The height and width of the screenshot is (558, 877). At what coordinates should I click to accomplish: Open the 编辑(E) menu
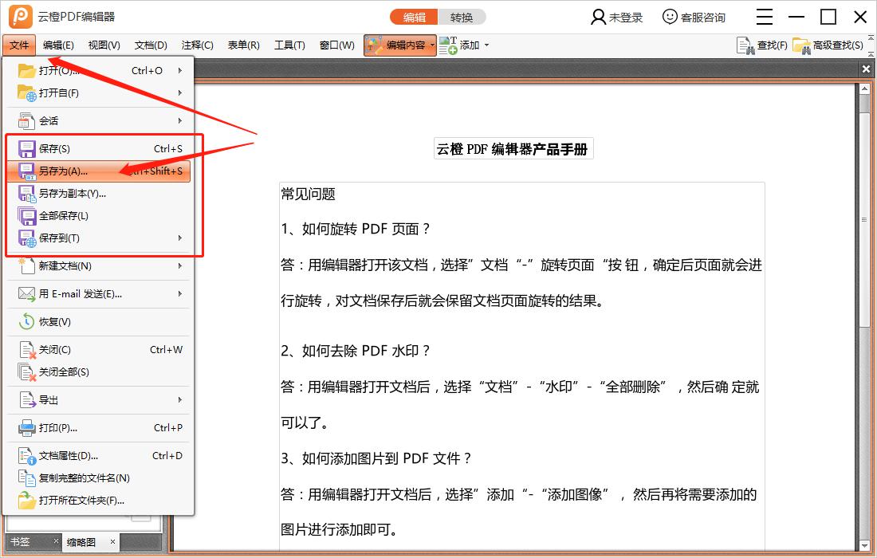click(x=58, y=45)
